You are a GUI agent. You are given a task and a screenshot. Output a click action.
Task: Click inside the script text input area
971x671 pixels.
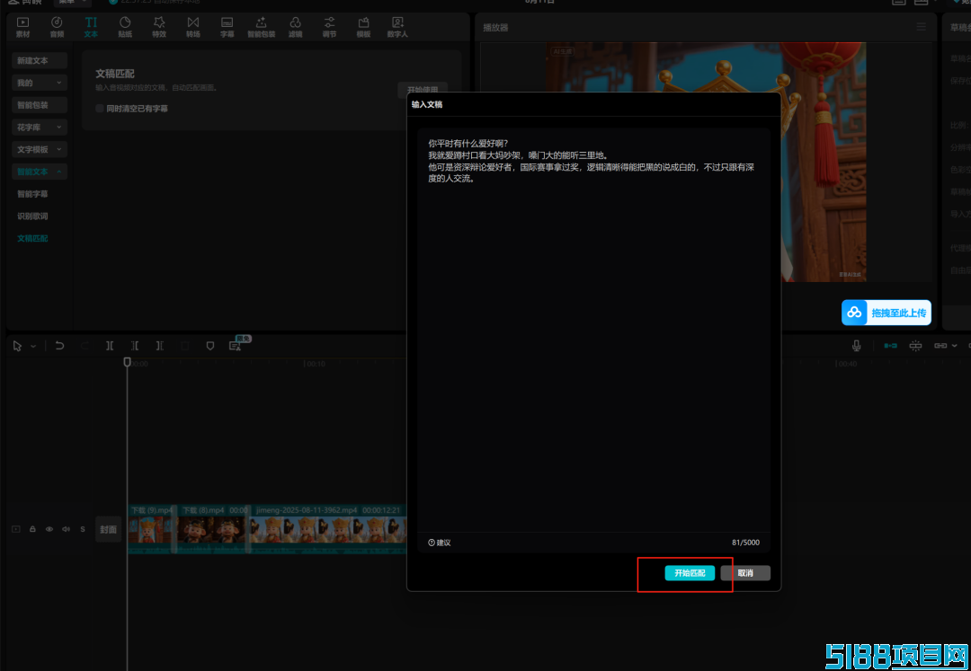click(594, 331)
